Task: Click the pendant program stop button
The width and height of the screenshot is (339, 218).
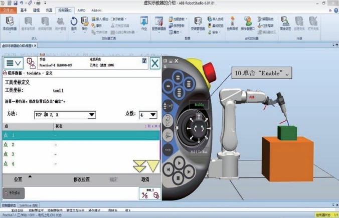Action: [179, 178]
